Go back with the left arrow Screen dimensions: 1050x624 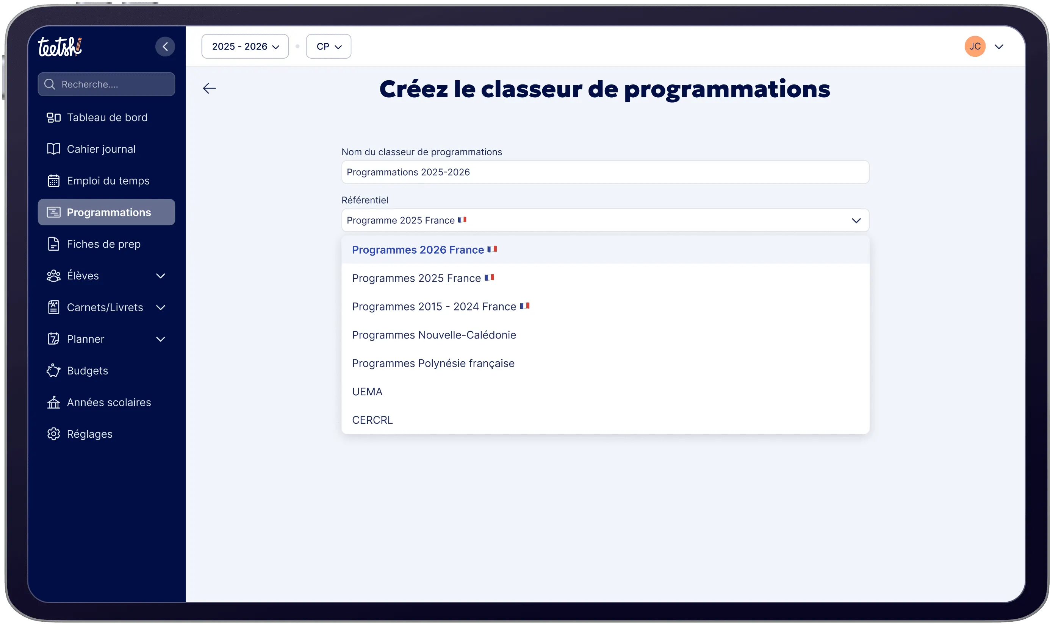[209, 88]
